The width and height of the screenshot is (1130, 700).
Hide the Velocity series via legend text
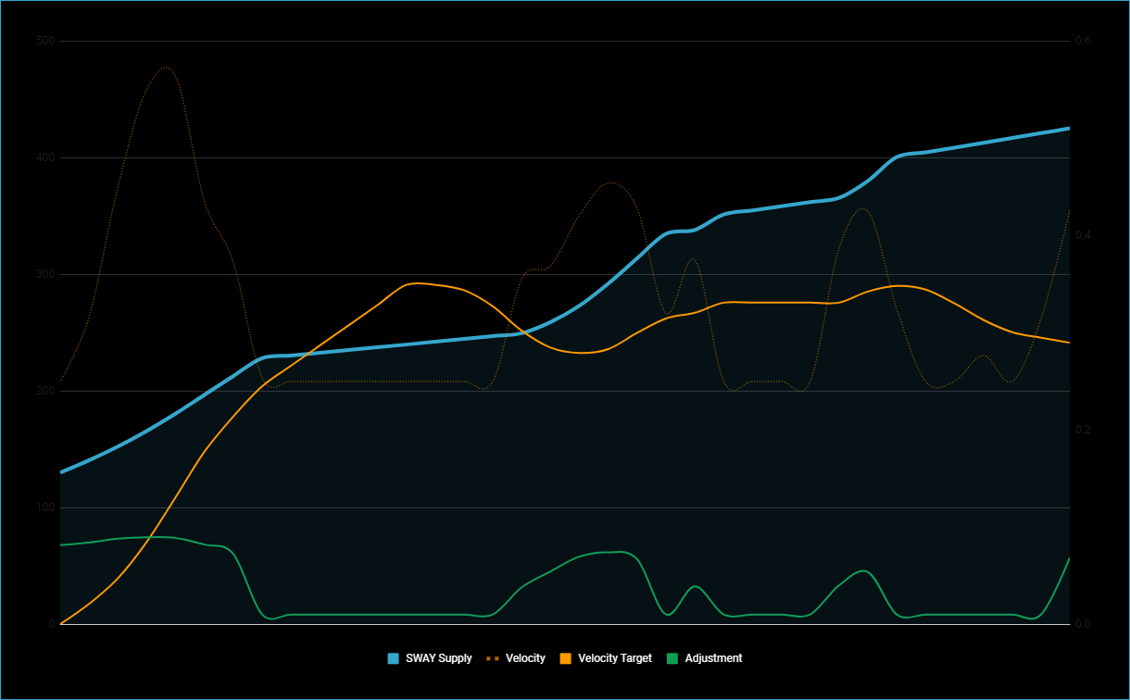coord(525,658)
